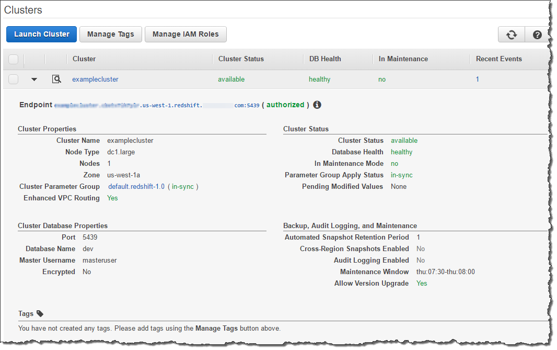Screen dimensions: 557x350
Task: Collapse the examplecluster row details arrow
Action: click(x=34, y=80)
